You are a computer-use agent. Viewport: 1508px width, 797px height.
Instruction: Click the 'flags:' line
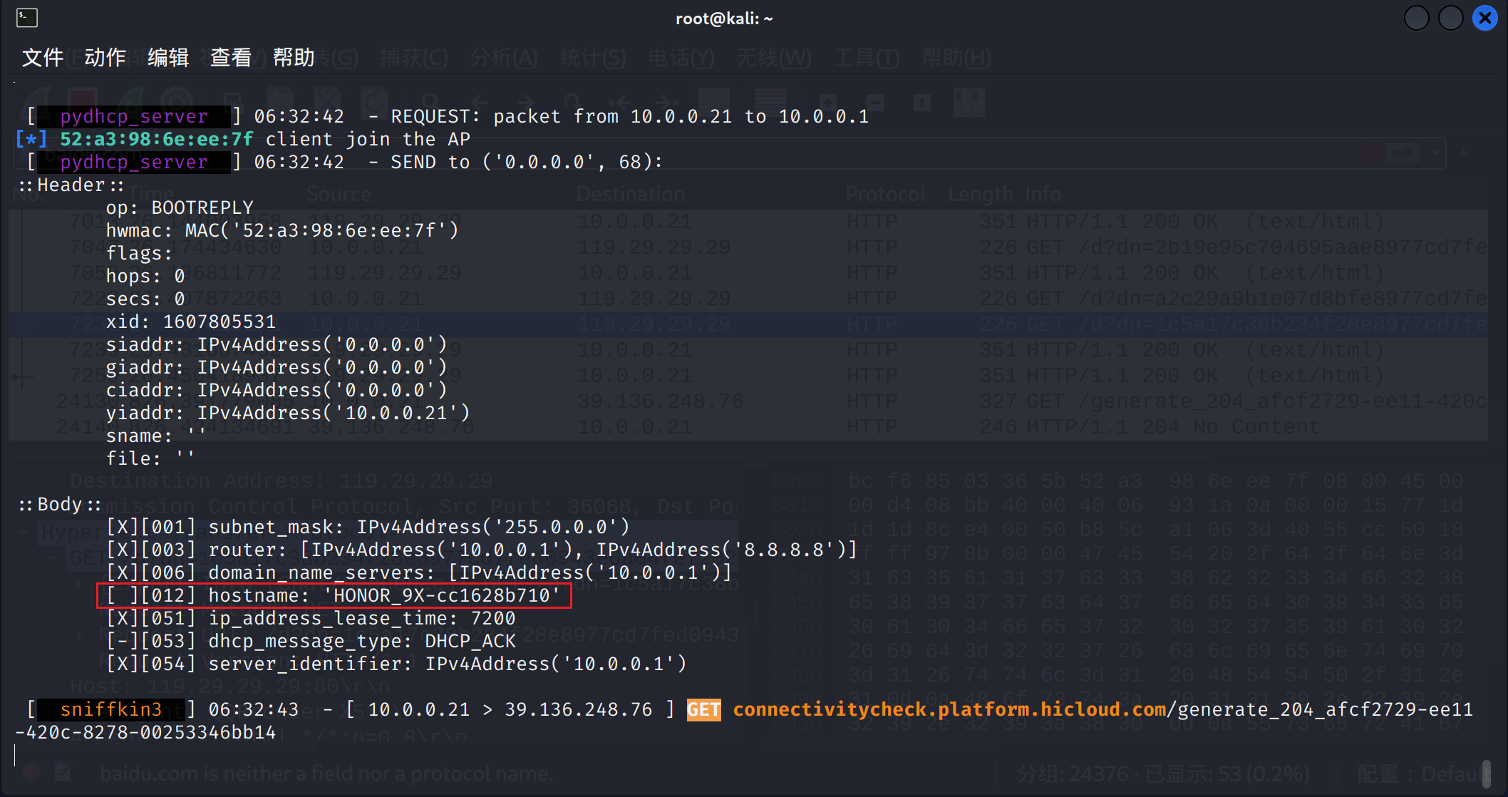(x=139, y=253)
